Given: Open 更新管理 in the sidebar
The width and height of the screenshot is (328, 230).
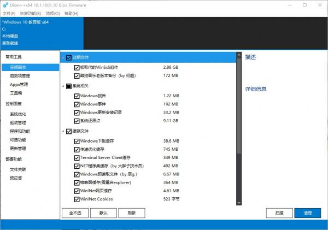Looking at the screenshot, I should [18, 149].
